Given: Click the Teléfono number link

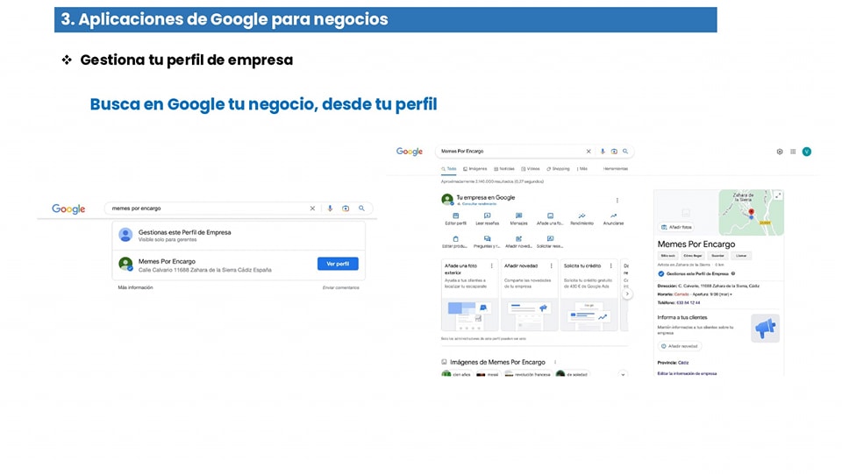Looking at the screenshot, I should (x=688, y=303).
